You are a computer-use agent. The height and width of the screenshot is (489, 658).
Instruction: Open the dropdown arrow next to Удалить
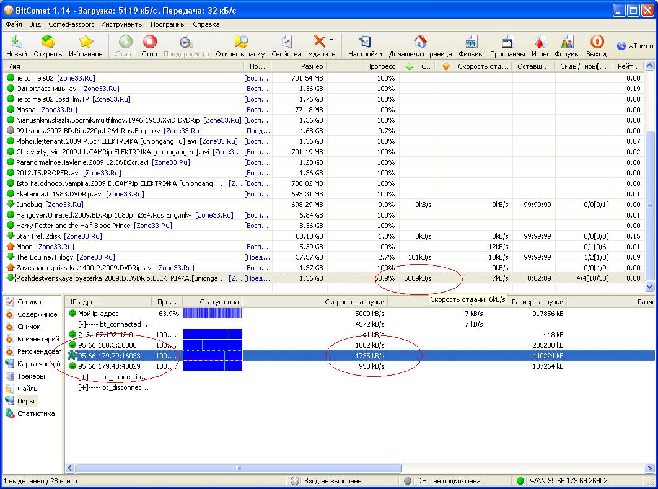click(331, 40)
